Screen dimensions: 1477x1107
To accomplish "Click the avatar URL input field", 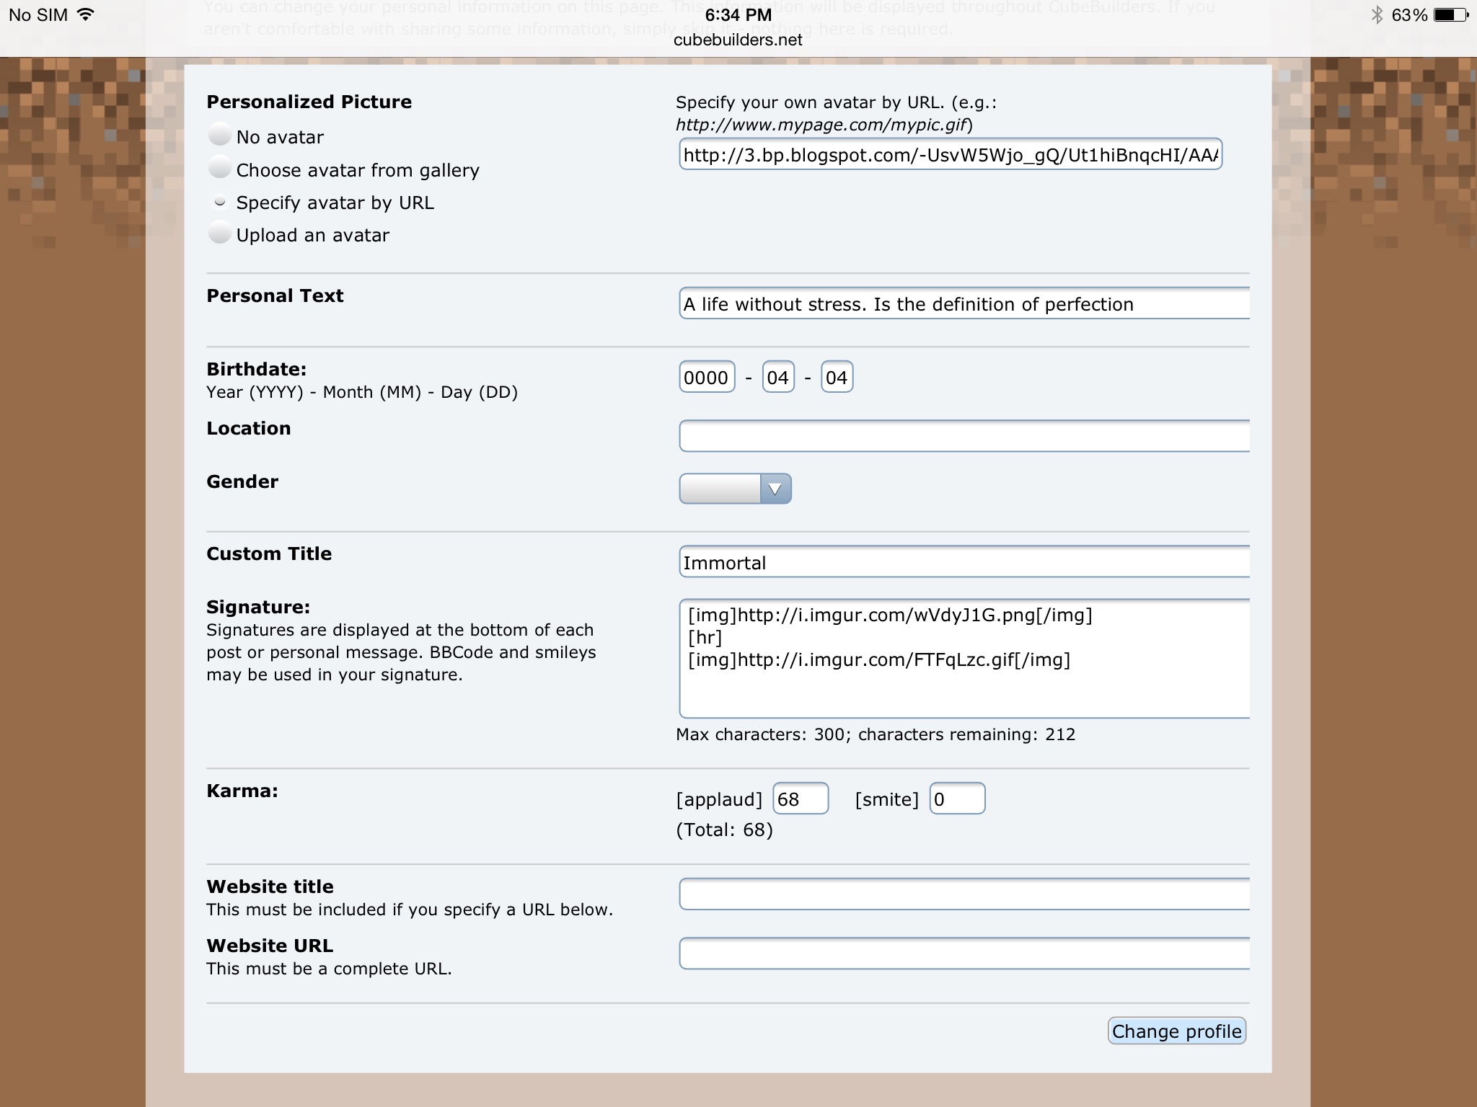I will pos(950,154).
